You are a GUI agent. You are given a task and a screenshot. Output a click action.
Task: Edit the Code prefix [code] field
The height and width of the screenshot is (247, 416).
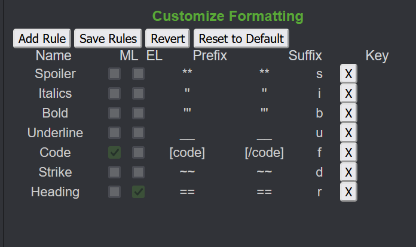[187, 153]
